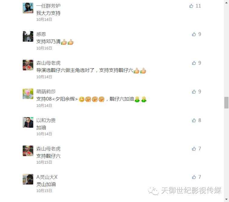This screenshot has height=202, width=229.
Task: Like the 导演选靓仔六做主角 comment
Action: pyautogui.click(x=194, y=63)
